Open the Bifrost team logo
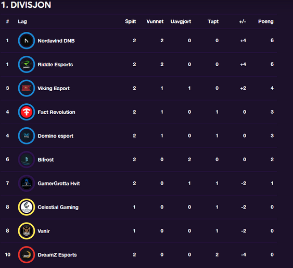Image resolution: width=293 pixels, height=268 pixels. pos(27,160)
